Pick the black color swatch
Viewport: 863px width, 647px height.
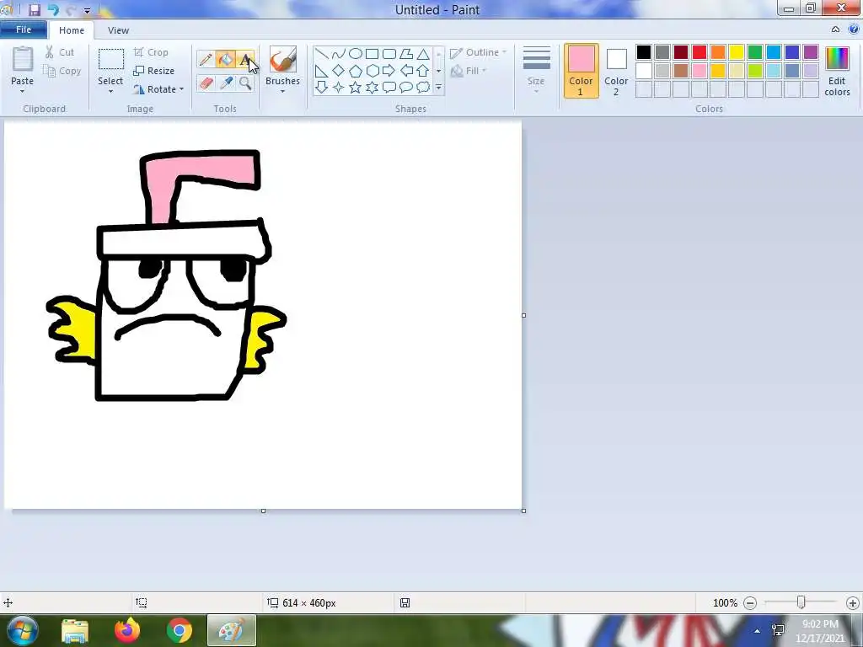644,52
